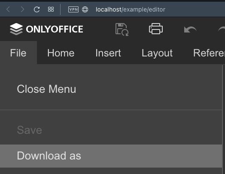Select the File tab
The image size is (225, 174).
point(18,53)
